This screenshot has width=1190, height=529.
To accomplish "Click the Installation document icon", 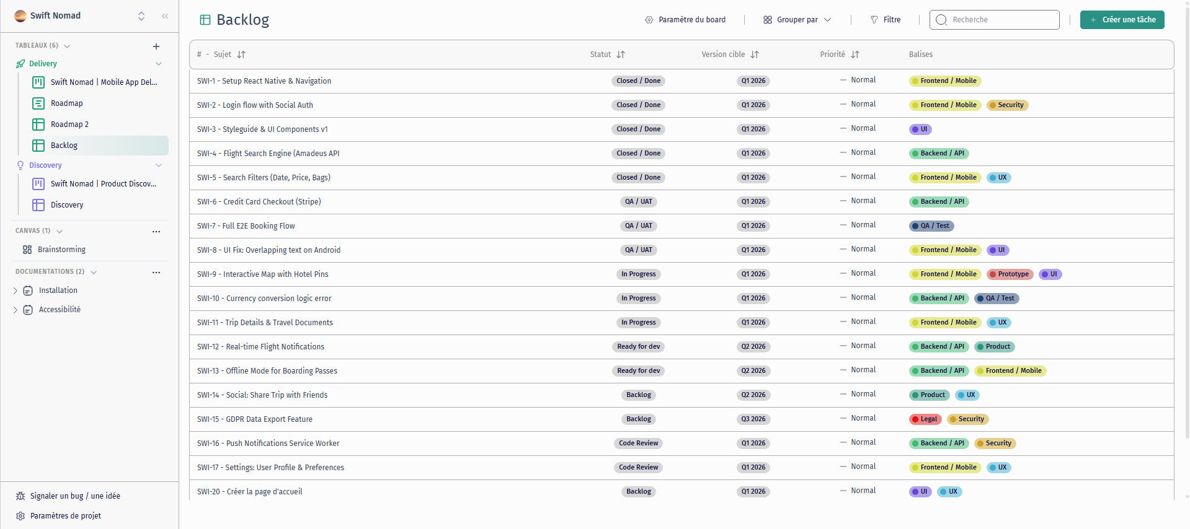I will pos(28,291).
